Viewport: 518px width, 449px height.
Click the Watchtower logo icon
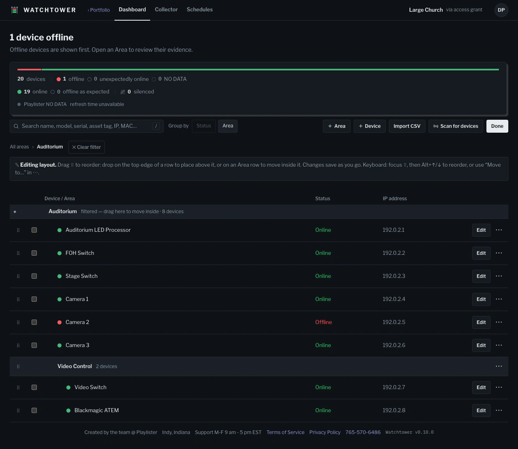coord(15,10)
